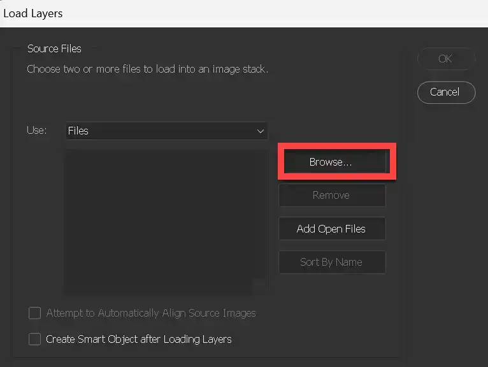Click the small corner square at the list's bottom-right
The width and height of the screenshot is (488, 367).
point(259,286)
